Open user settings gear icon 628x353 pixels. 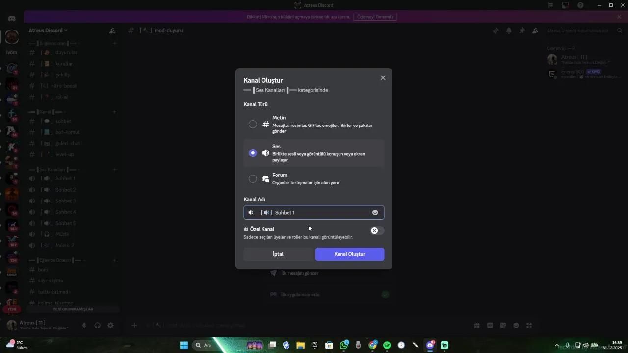click(x=110, y=326)
